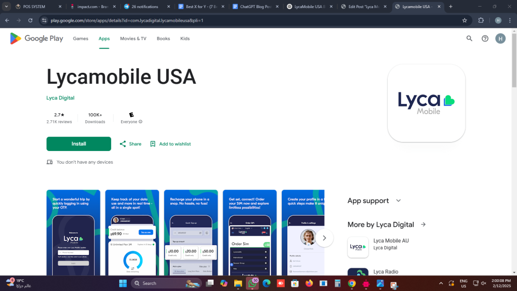This screenshot has width=517, height=291.
Task: Open Google Chrome from taskbar
Action: click(x=352, y=283)
